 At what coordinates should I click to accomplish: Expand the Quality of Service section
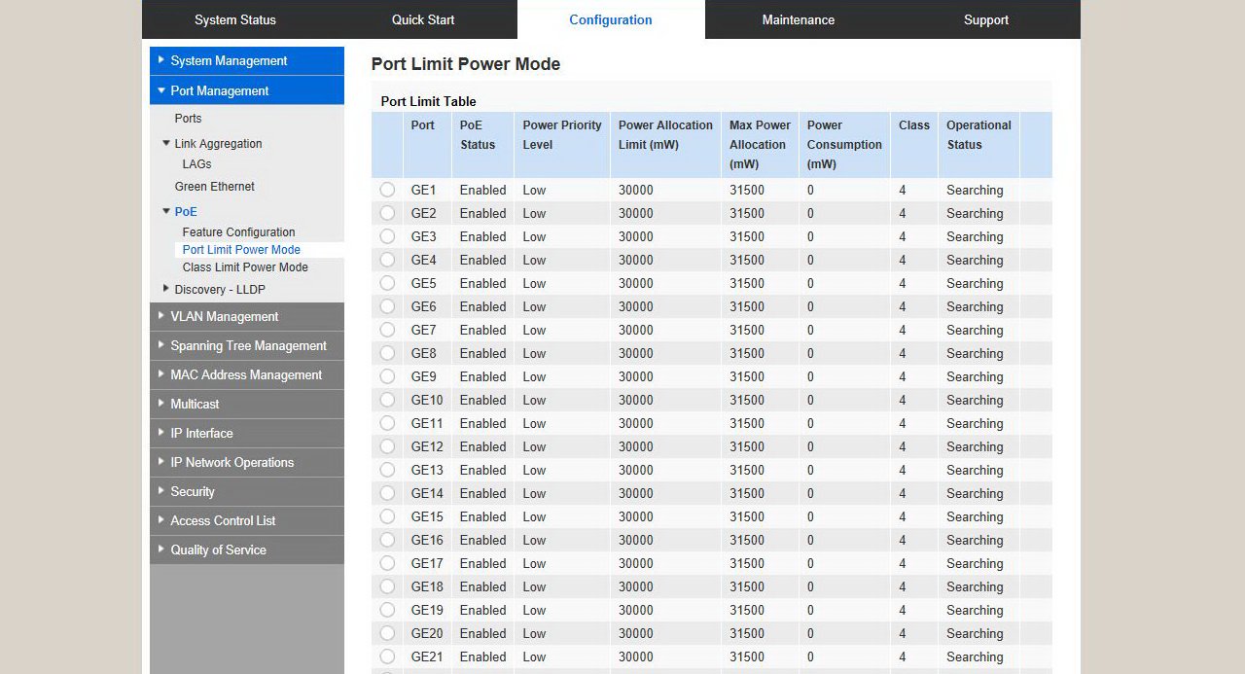pyautogui.click(x=218, y=550)
